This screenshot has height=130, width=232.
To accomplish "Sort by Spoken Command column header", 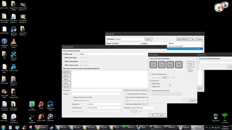I will coord(123,43).
